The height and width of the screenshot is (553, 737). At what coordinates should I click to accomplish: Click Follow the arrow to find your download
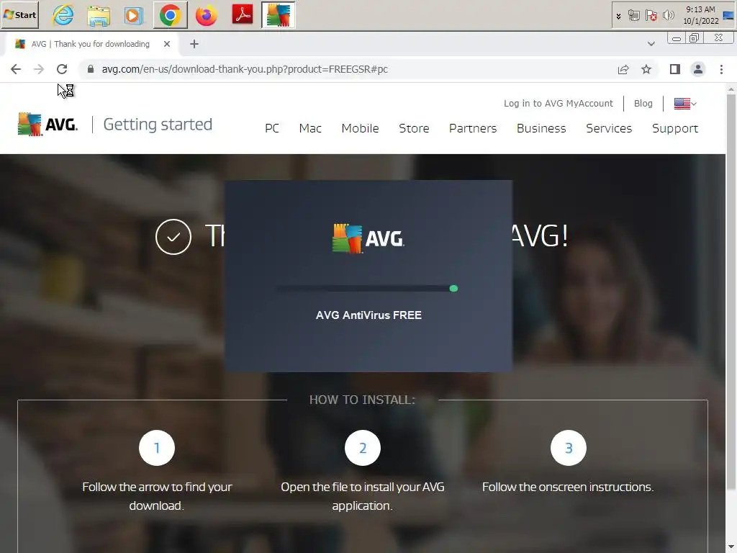[157, 496]
